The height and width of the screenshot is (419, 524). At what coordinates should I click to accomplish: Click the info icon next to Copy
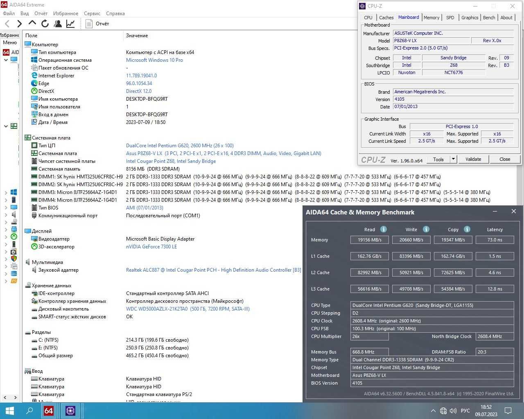(x=467, y=229)
